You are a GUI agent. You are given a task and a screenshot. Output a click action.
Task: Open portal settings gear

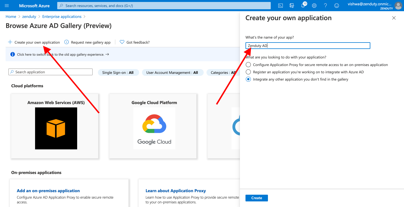point(314,6)
